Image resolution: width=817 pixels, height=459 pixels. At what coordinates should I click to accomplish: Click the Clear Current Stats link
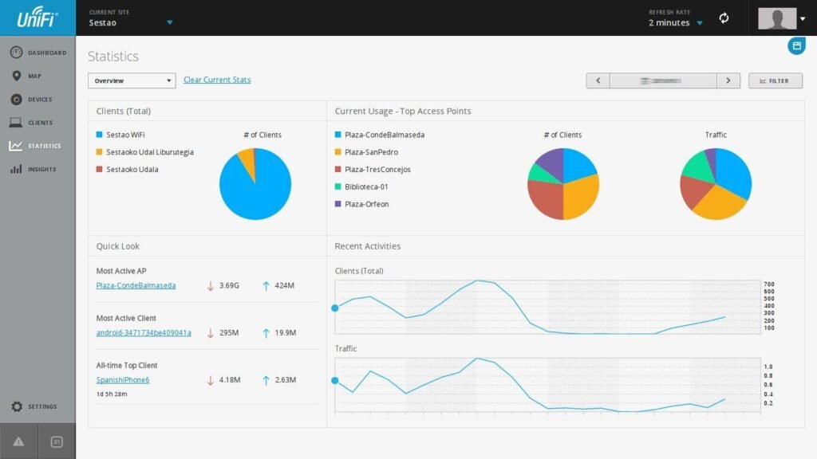(x=217, y=80)
